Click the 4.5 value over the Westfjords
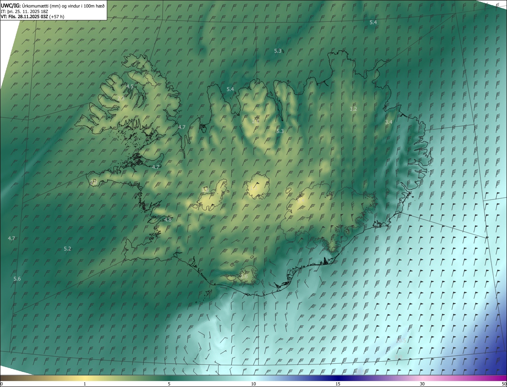Screen dimensions: 507x387 pyautogui.click(x=130, y=86)
